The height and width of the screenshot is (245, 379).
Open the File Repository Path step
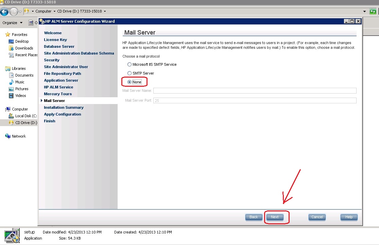click(62, 74)
